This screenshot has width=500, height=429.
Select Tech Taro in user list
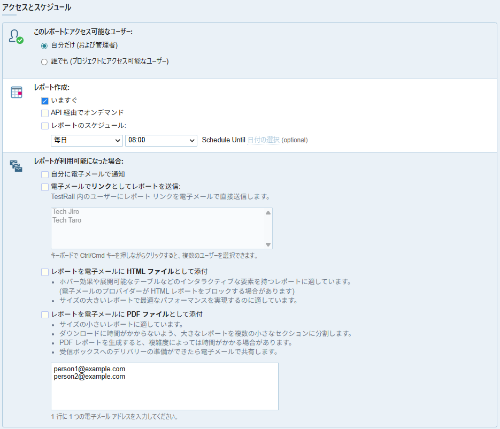[x=67, y=220]
